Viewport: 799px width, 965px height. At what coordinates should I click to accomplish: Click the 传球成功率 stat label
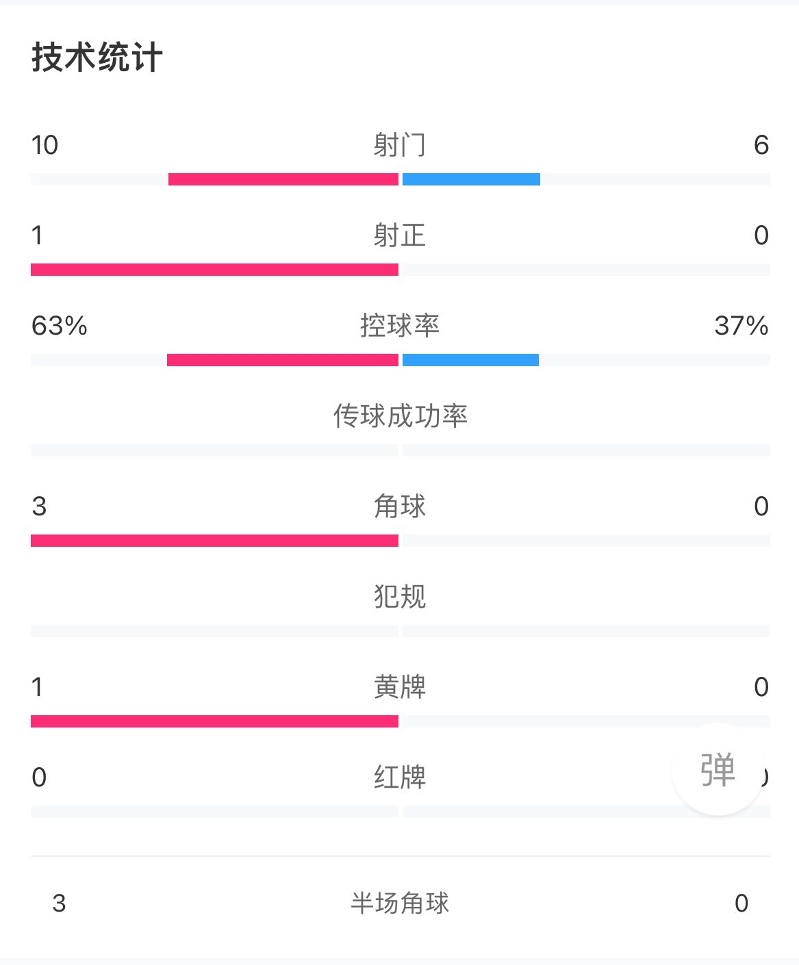pos(400,416)
